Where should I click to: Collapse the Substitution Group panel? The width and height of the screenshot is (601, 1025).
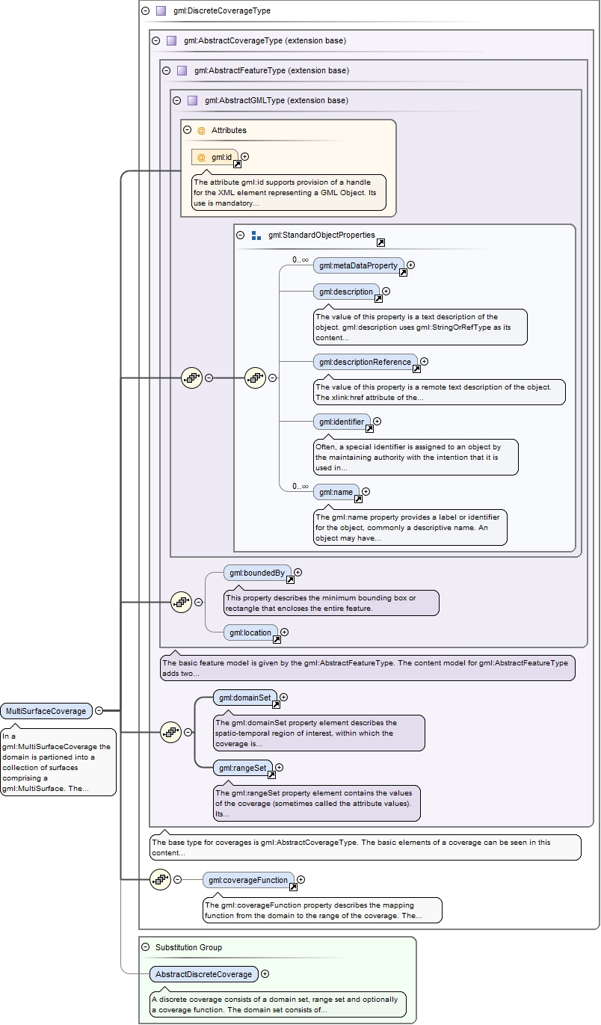pos(145,947)
